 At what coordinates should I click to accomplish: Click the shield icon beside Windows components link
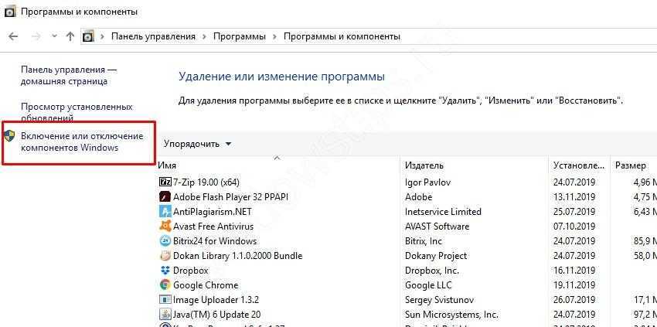point(9,136)
